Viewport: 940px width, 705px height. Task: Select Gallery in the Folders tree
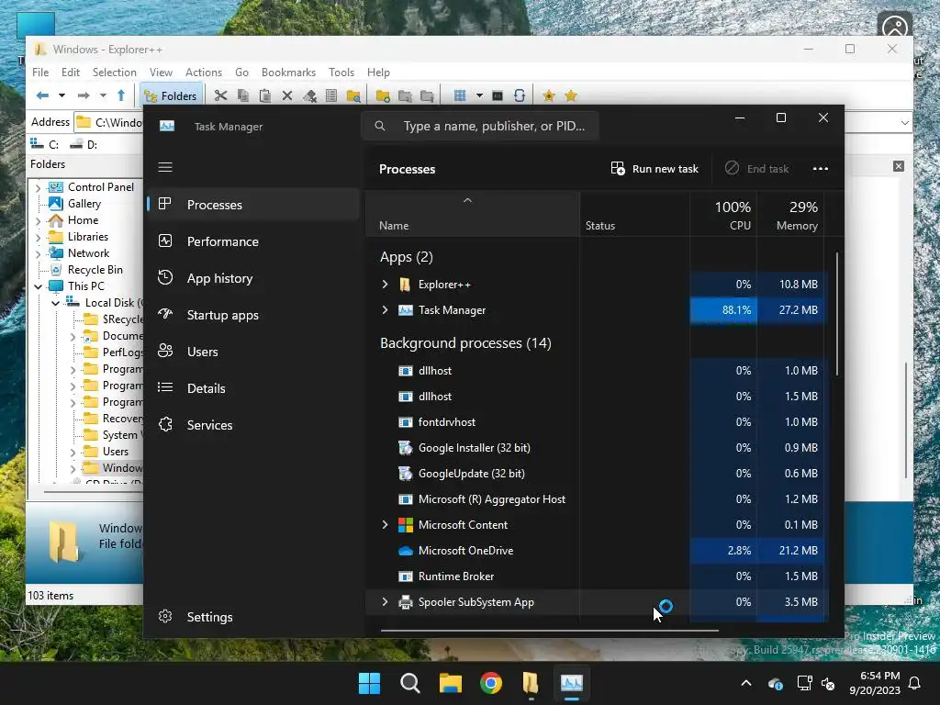point(84,204)
